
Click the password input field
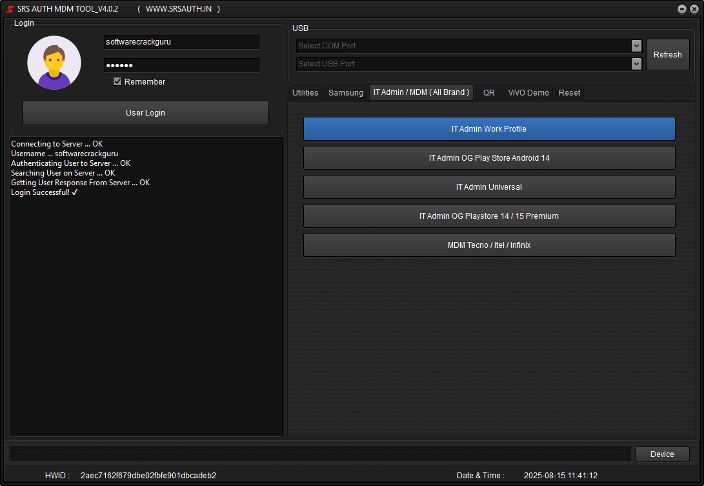coord(181,65)
